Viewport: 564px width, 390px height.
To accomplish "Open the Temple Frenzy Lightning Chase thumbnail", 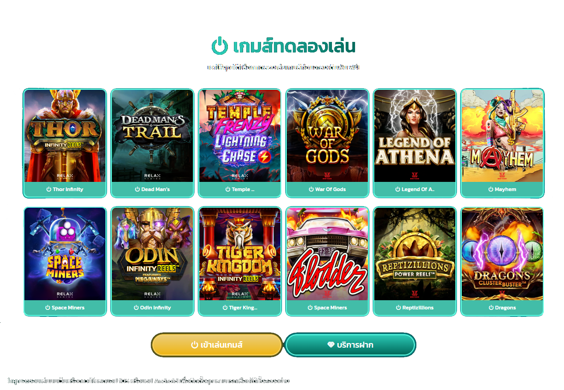I will (240, 136).
